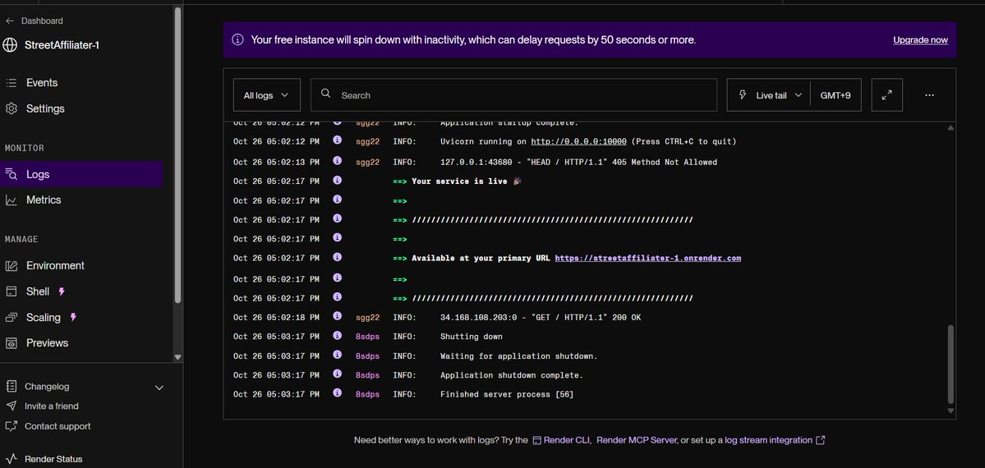Click the lightning badge next to Shell
Image resolution: width=985 pixels, height=468 pixels.
(x=62, y=291)
